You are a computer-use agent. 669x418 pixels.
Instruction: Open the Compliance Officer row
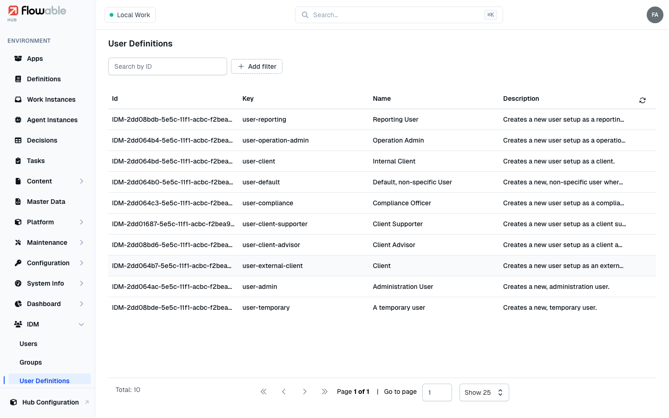pos(382,203)
